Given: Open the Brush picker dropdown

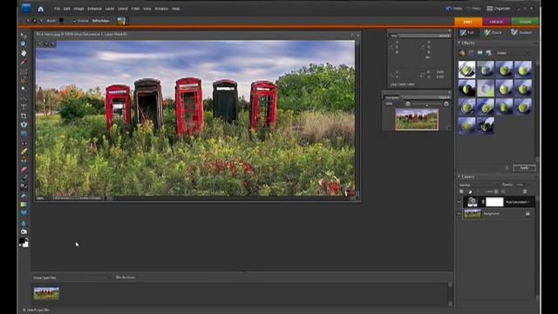Looking at the screenshot, I should pyautogui.click(x=61, y=21).
